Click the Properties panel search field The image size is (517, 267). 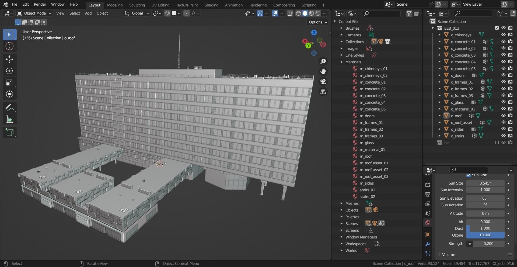click(469, 170)
